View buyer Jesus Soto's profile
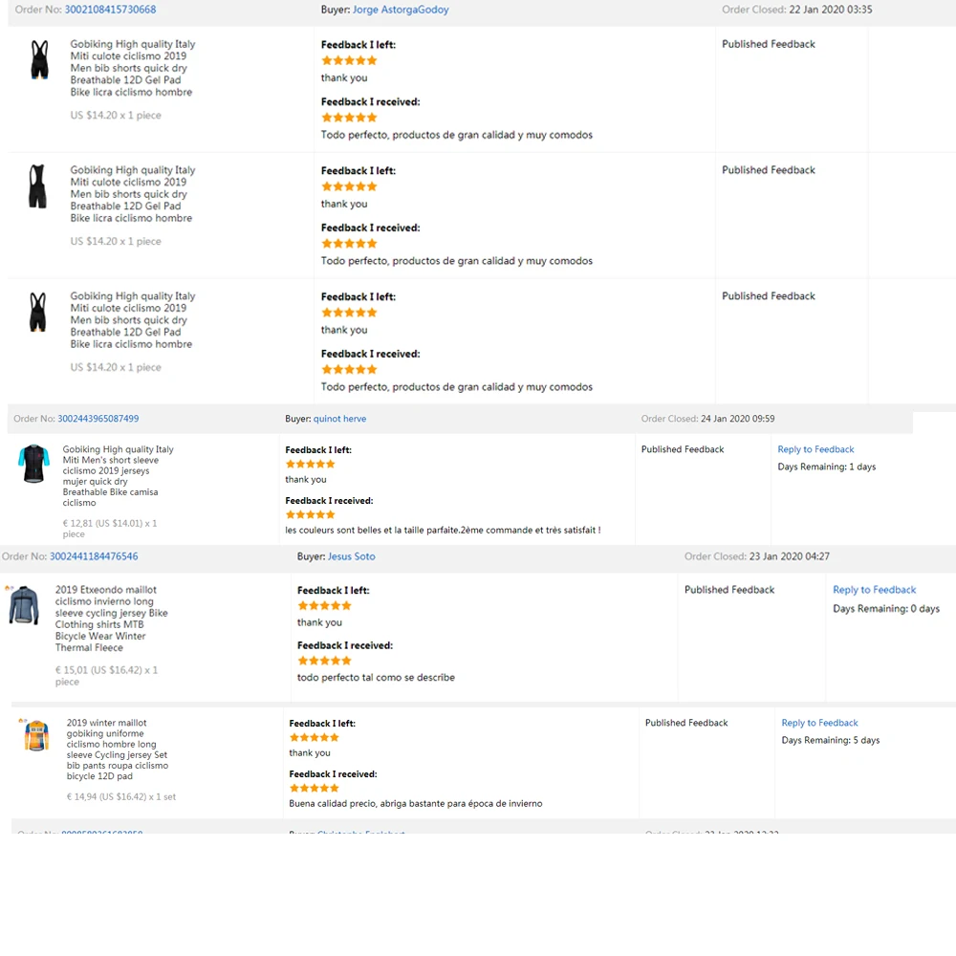The height and width of the screenshot is (956, 956). point(351,556)
